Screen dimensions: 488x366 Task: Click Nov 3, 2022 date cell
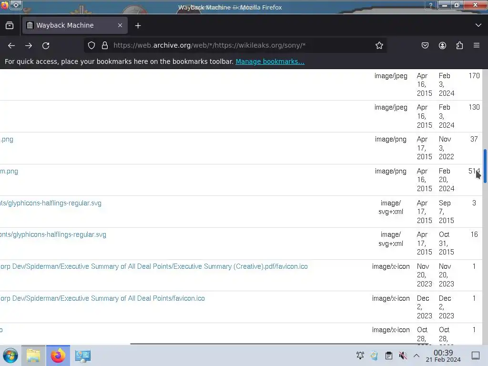click(x=446, y=148)
